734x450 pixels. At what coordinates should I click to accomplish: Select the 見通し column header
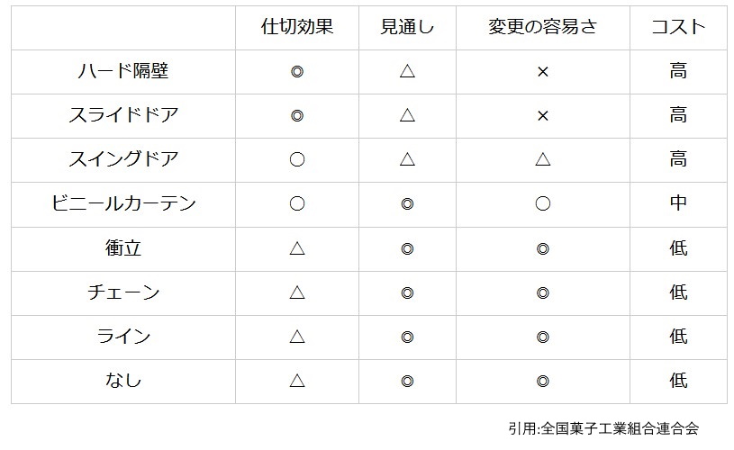[x=407, y=27]
